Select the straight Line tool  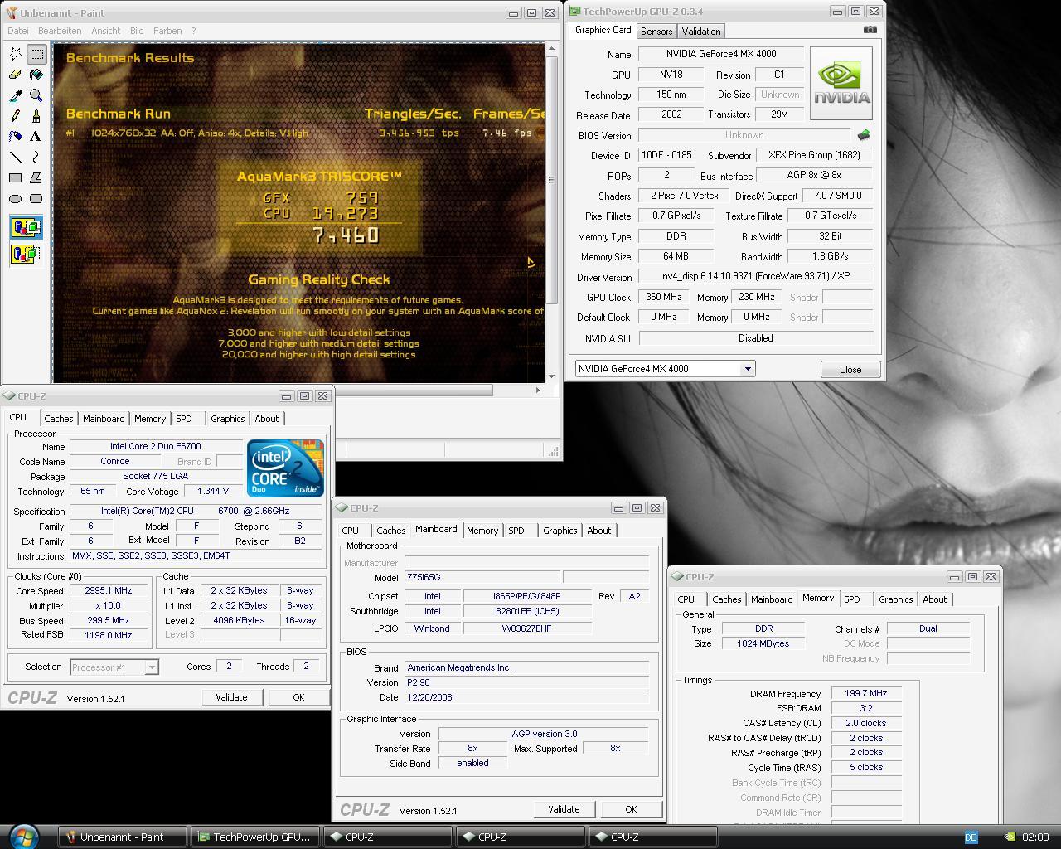coord(16,157)
